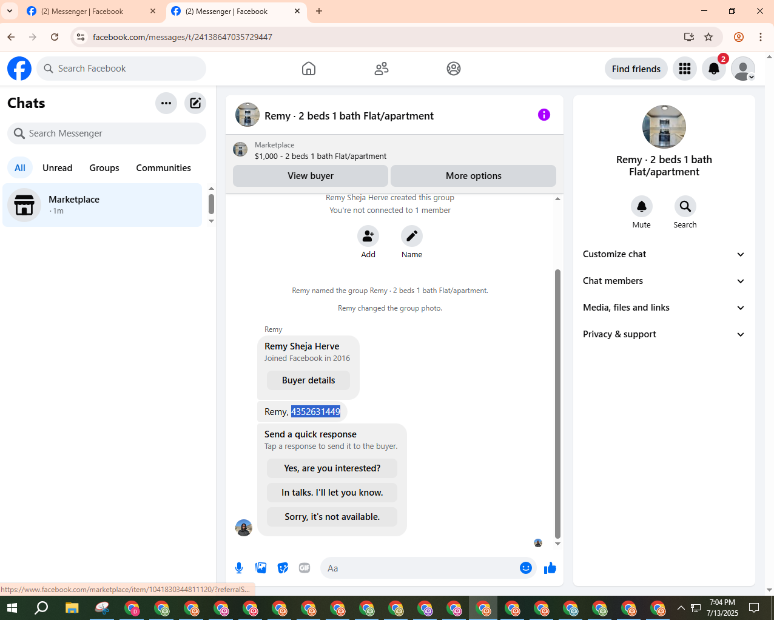Select the All chats filter
This screenshot has height=620, width=774.
(x=20, y=168)
